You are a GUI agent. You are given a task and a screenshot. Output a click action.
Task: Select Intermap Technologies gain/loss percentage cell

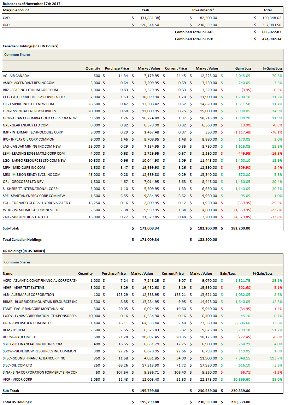pos(277,132)
